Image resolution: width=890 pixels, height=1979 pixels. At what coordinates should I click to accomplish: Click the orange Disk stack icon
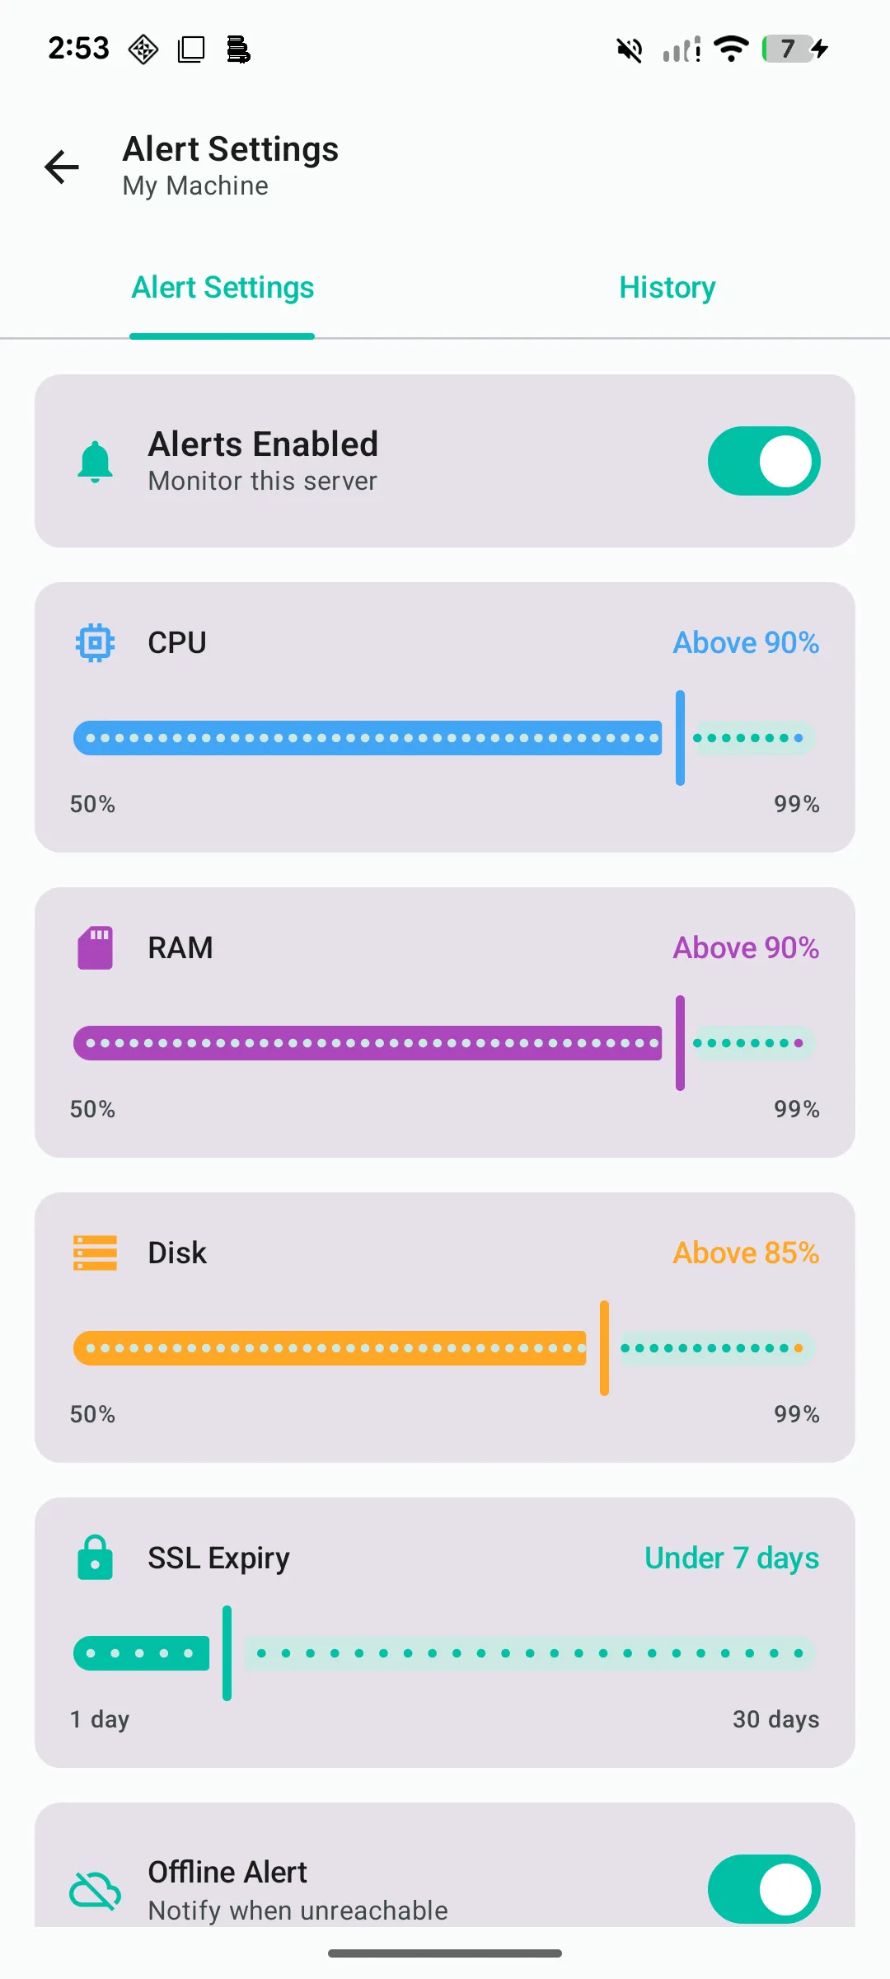click(94, 1252)
